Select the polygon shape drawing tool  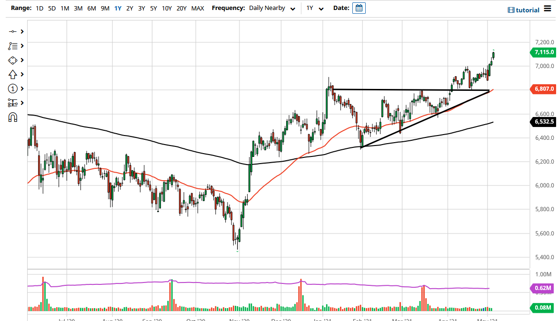click(13, 60)
